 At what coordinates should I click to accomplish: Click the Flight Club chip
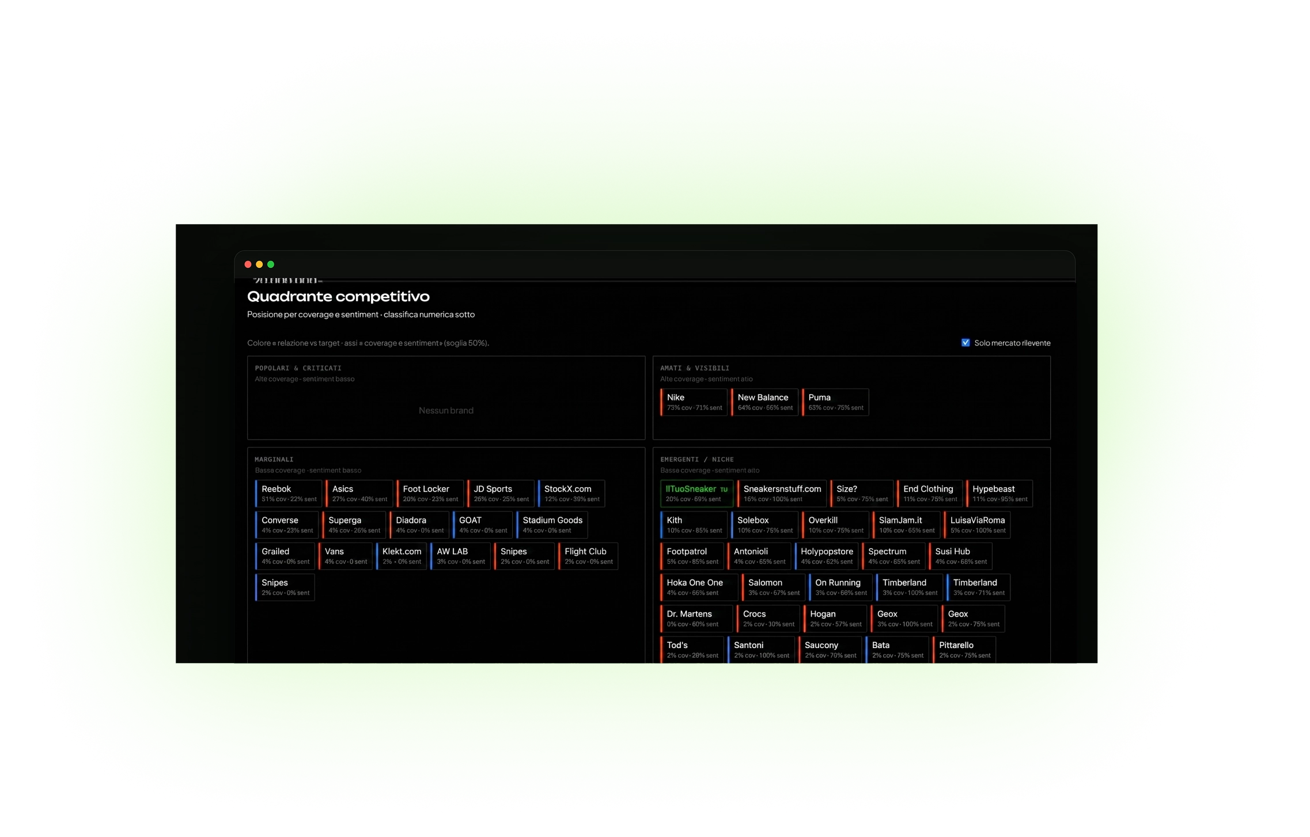click(588, 556)
